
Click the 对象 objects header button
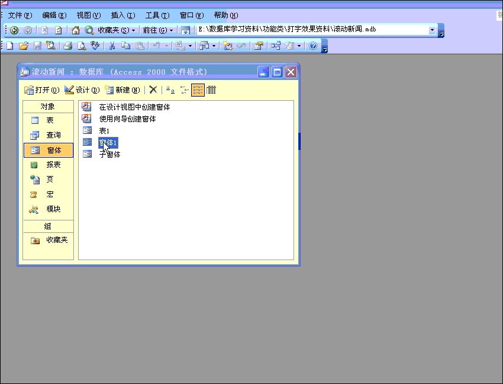tap(48, 107)
